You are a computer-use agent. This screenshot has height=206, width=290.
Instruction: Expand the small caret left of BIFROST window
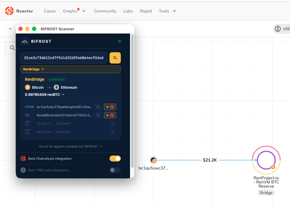coord(10,29)
